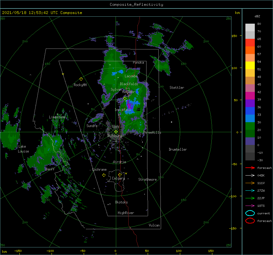Click the yellow diamond marker near RedDeer

pyautogui.click(x=125, y=99)
